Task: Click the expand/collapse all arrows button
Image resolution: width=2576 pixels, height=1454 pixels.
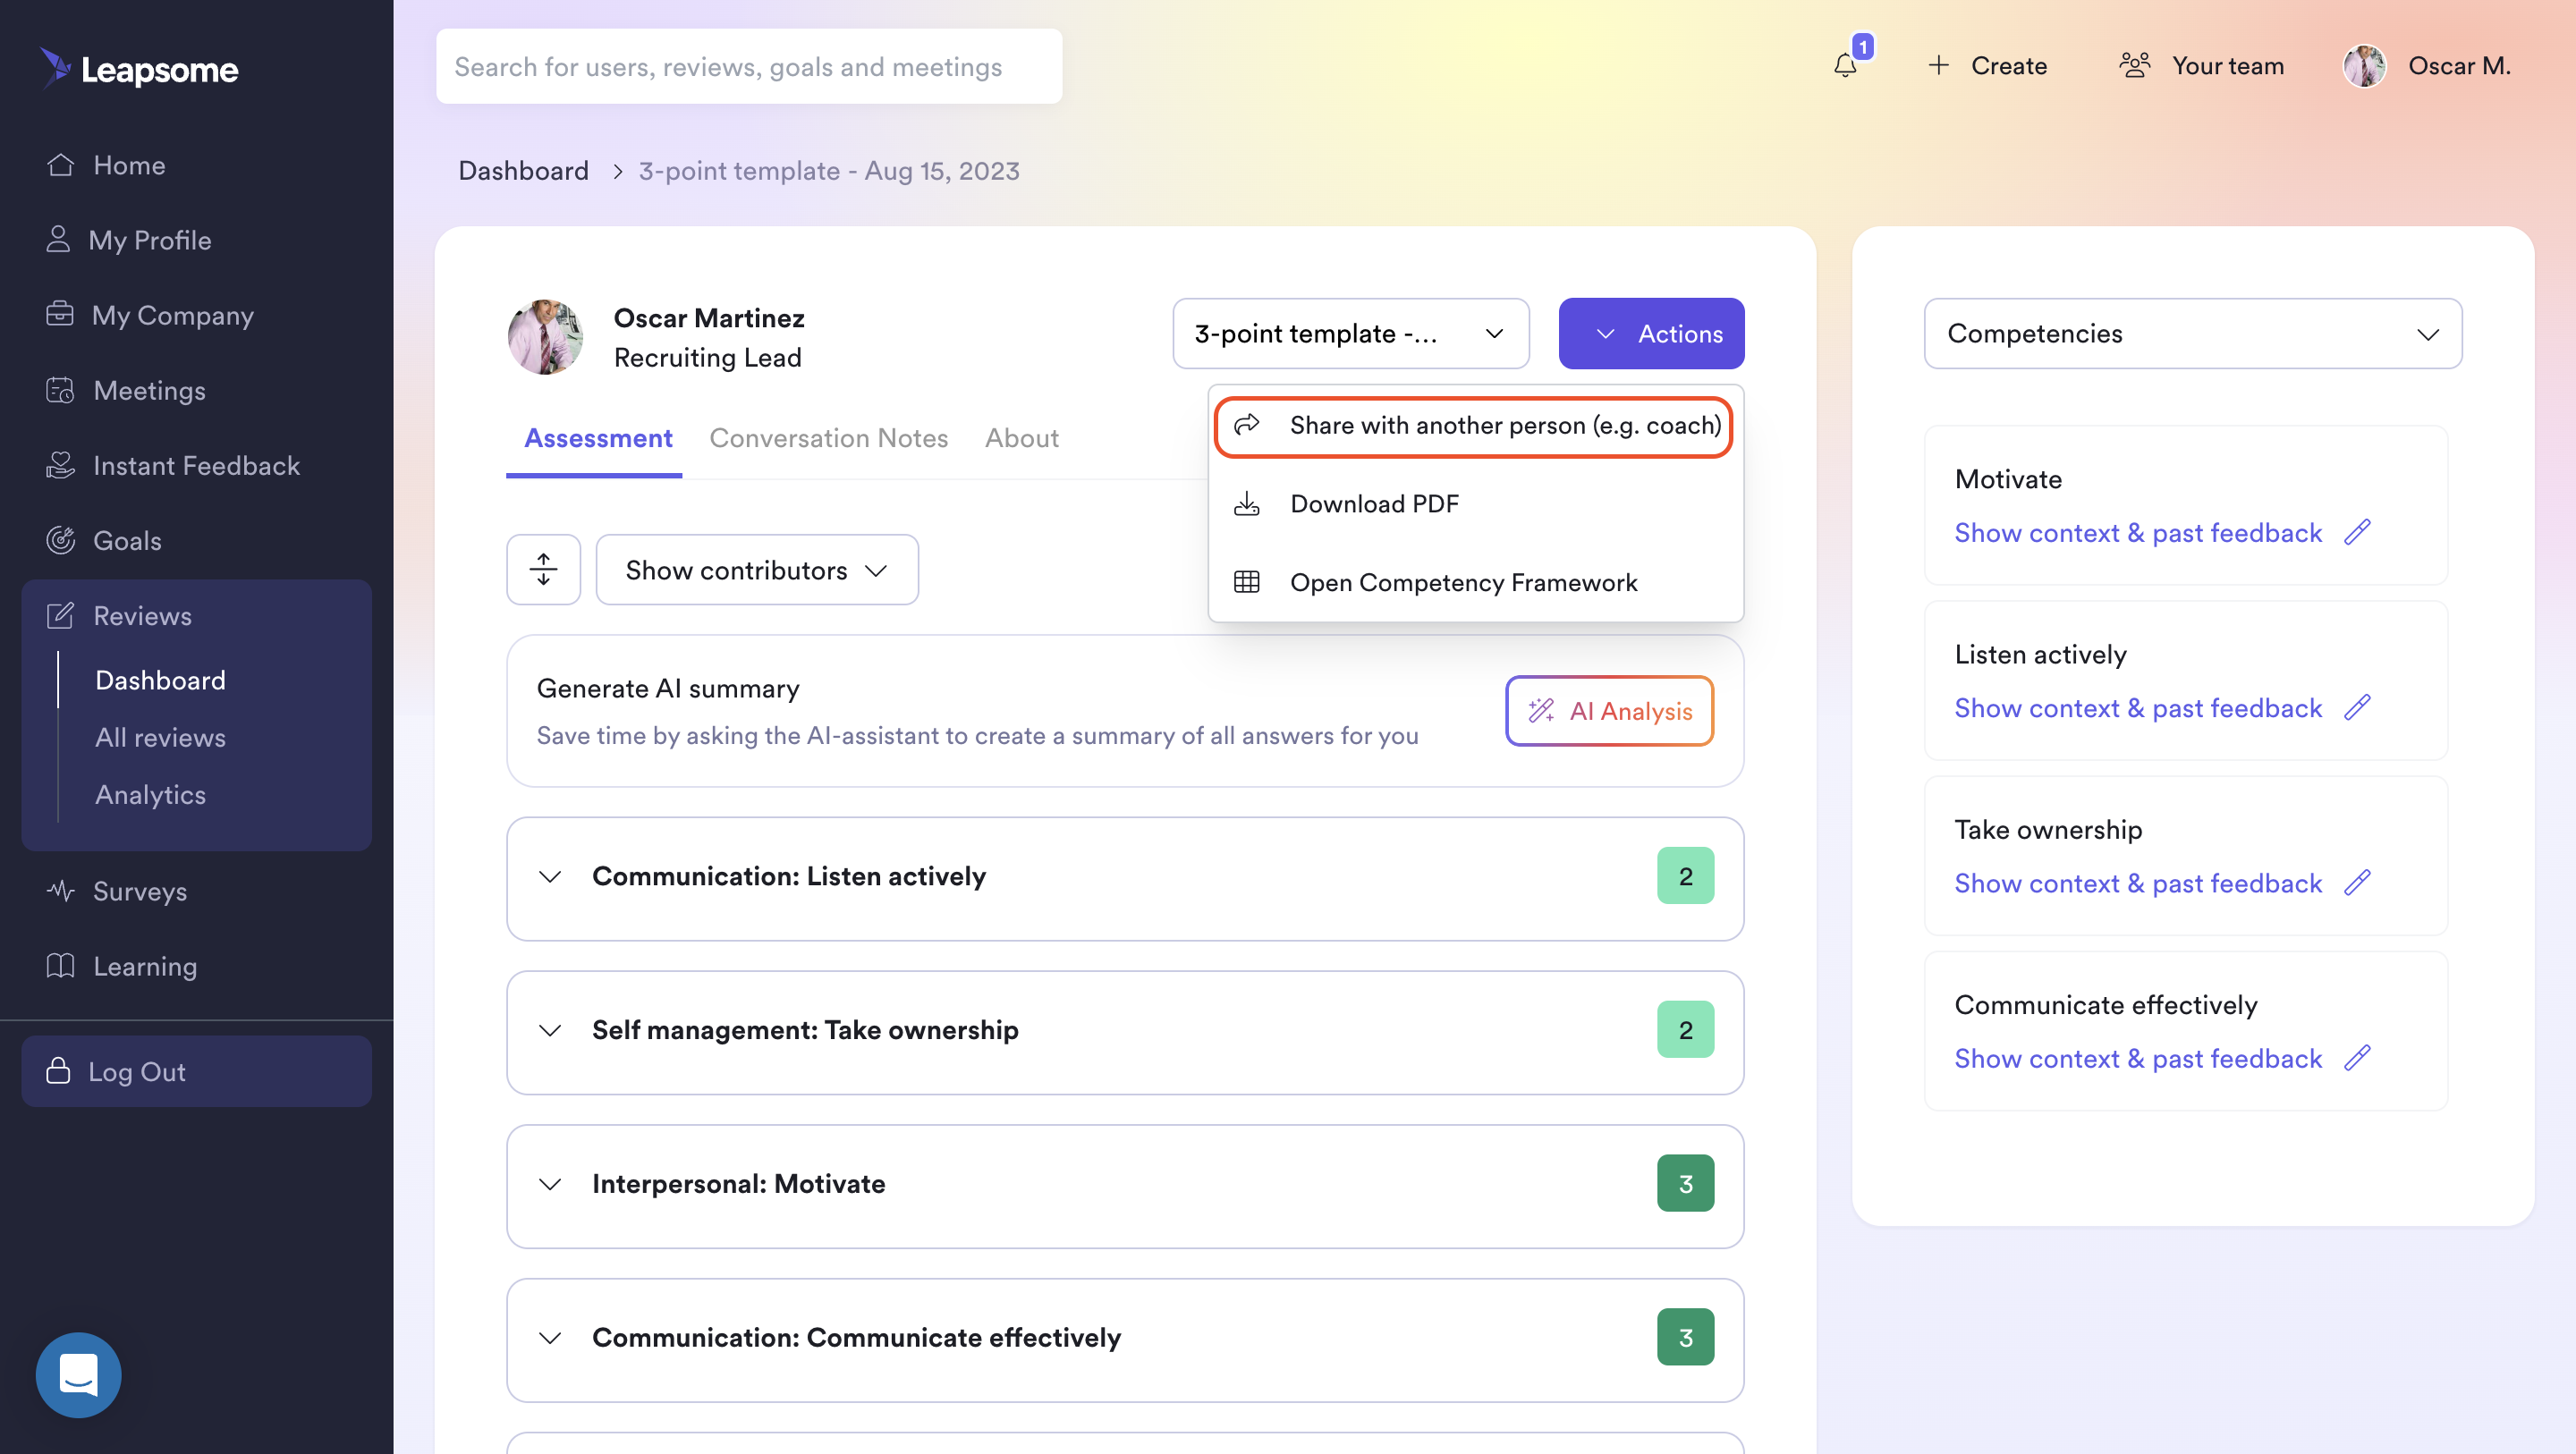Action: click(543, 570)
